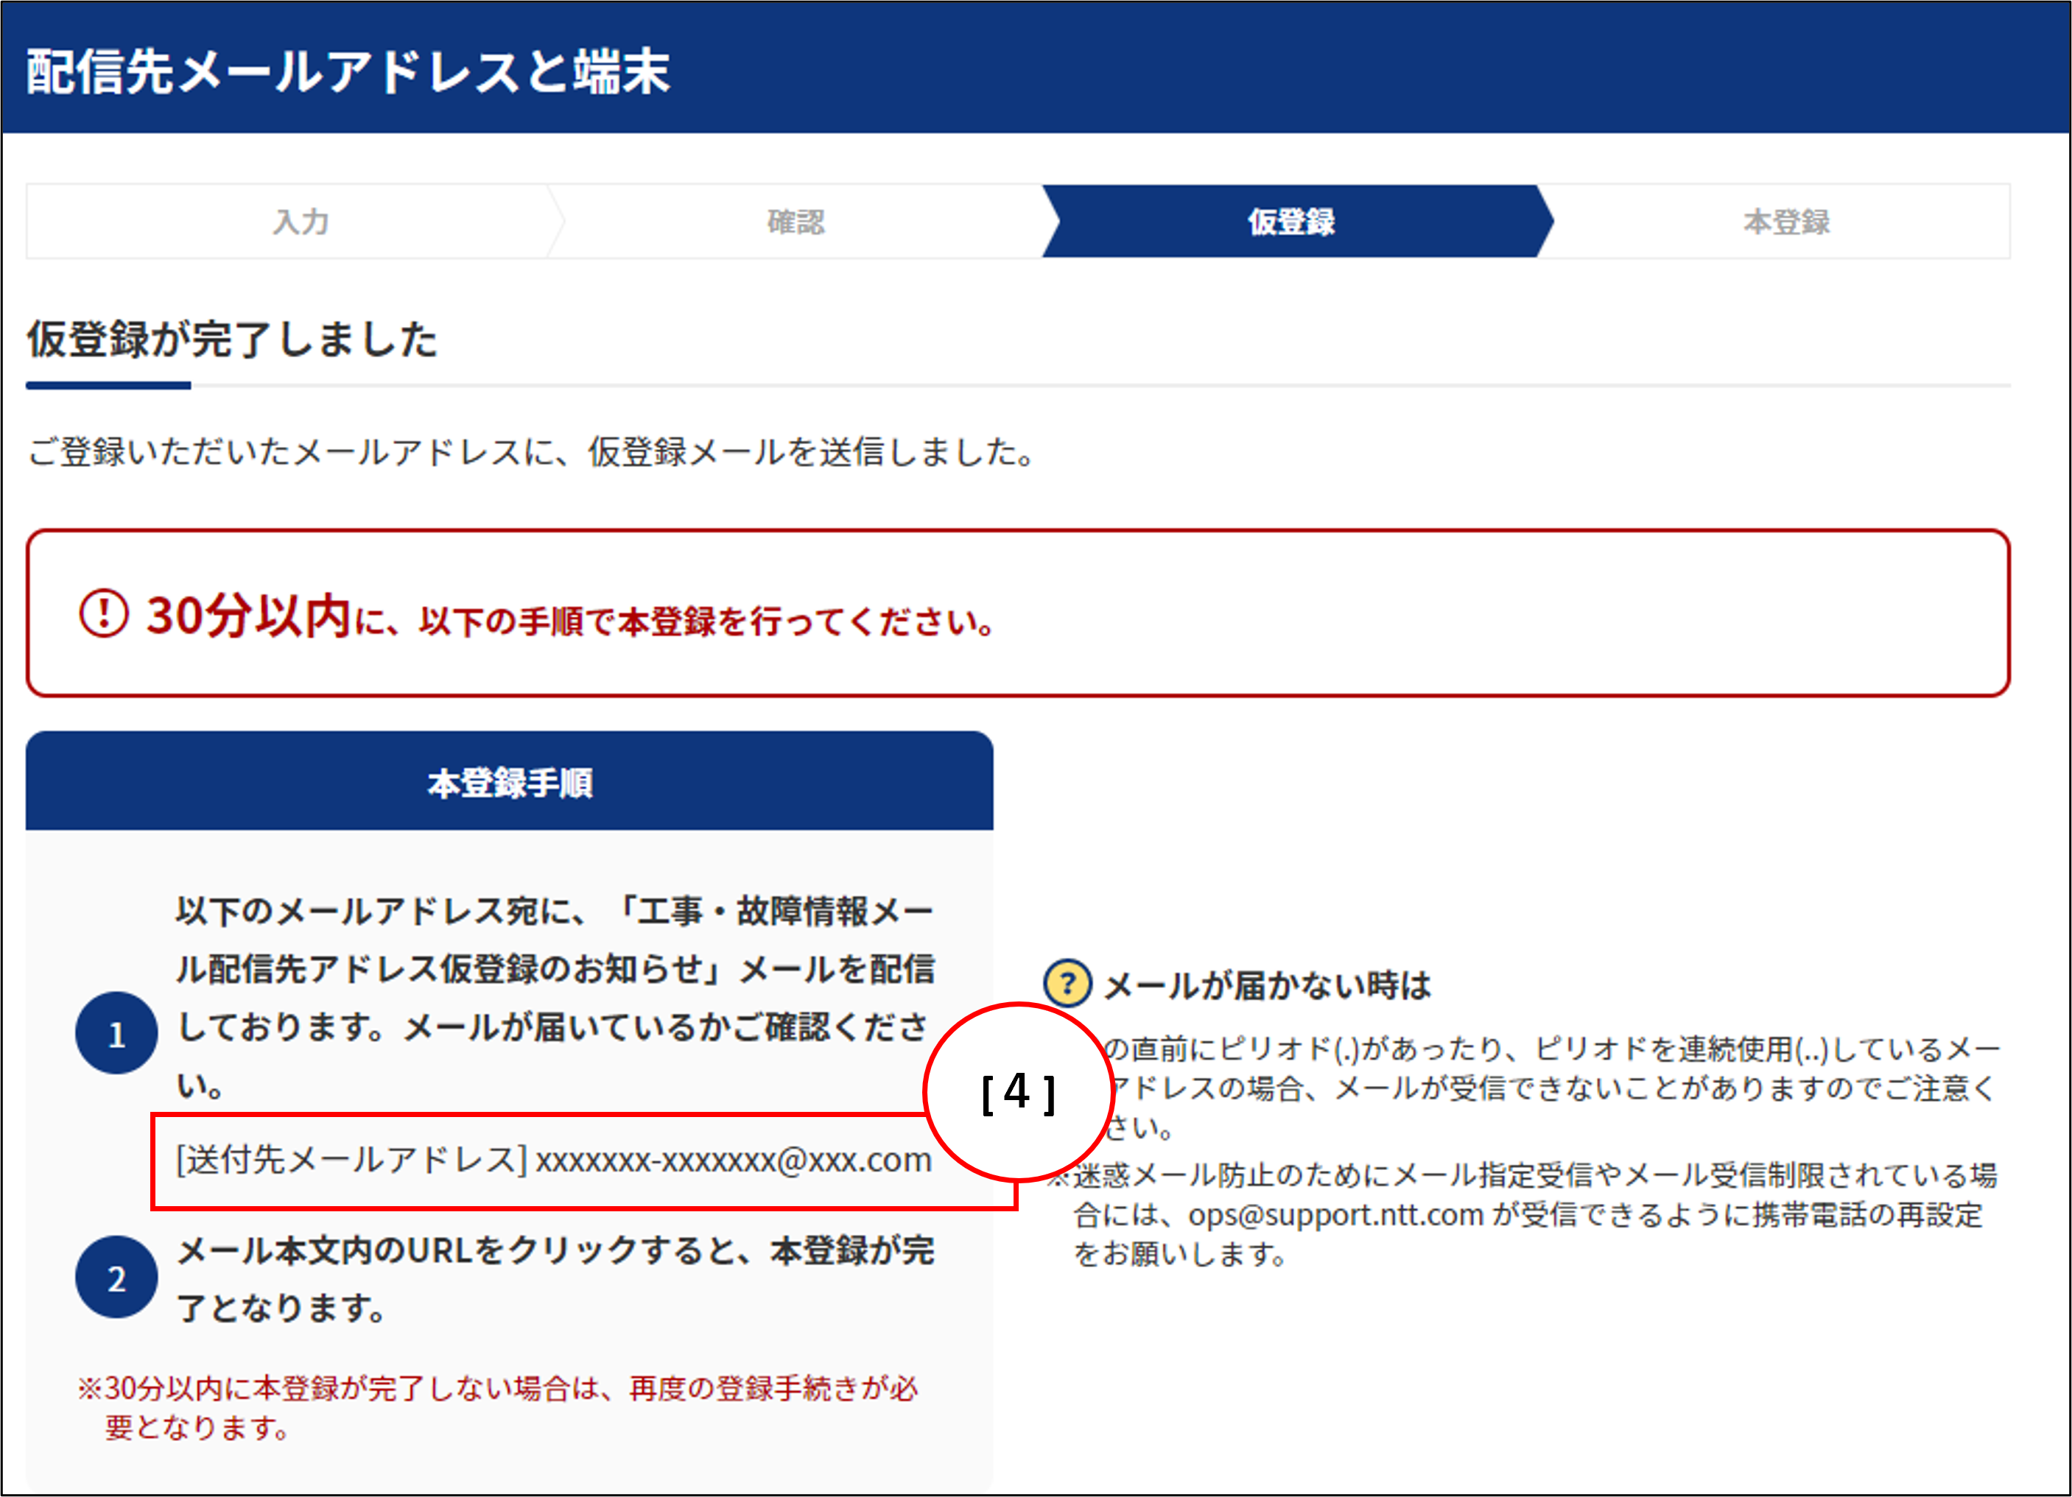Screen dimensions: 2072x1497
Task: Click the 本登録手順 panel header
Action: [x=509, y=783]
